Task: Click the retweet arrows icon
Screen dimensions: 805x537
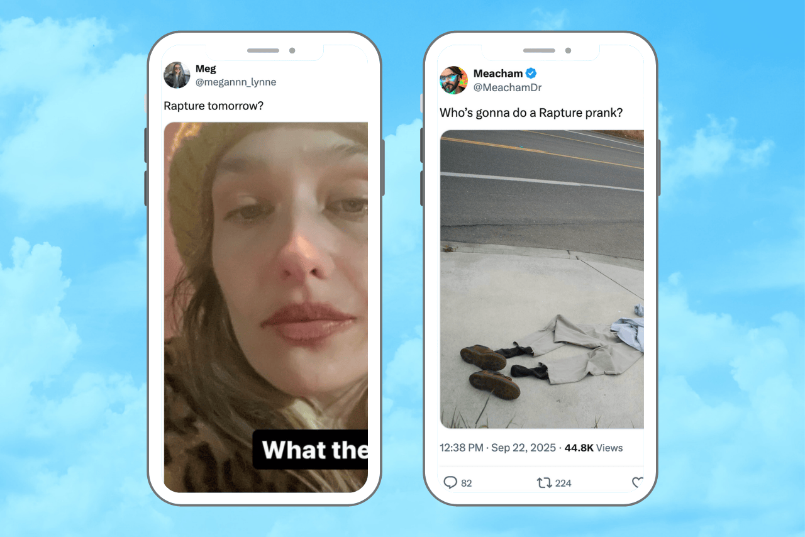Action: pyautogui.click(x=543, y=483)
